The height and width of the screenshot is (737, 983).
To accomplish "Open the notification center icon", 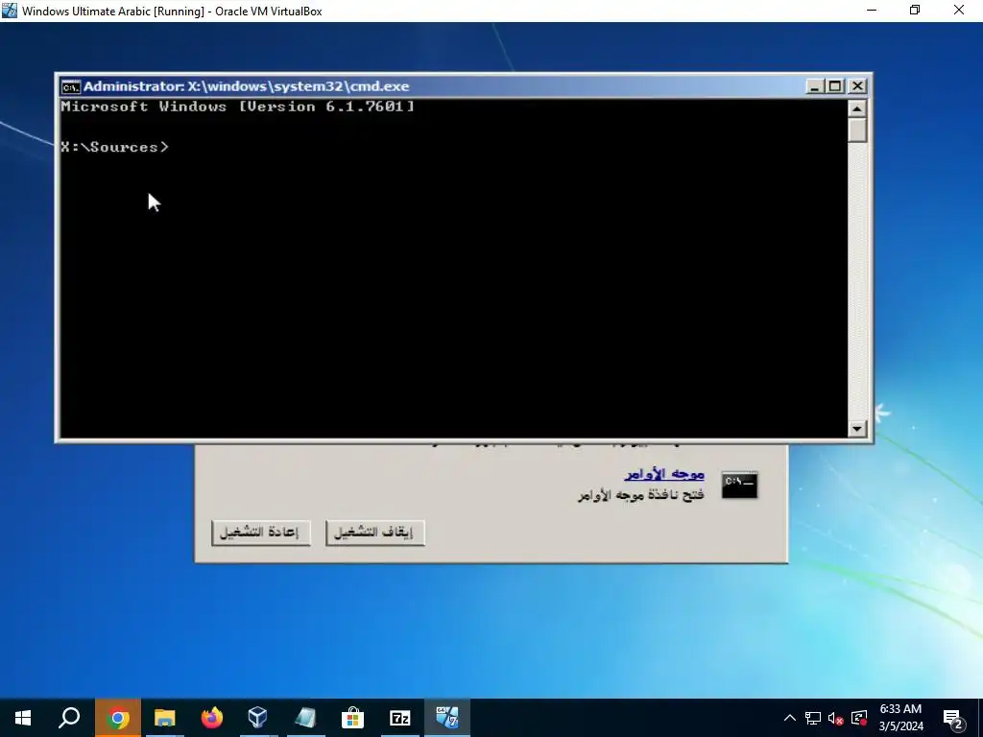I will pos(953,718).
